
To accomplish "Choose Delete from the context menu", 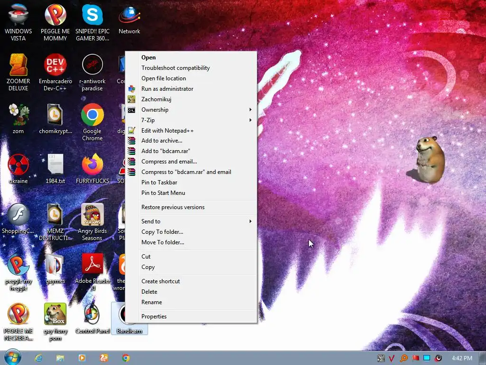I will pos(191,292).
